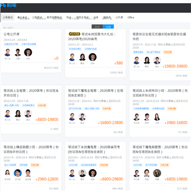This screenshot has height=191, width=191.
Task: Click the orange 内部优惠 tag in 笔试线上全程营 card
Action: click(42, 106)
